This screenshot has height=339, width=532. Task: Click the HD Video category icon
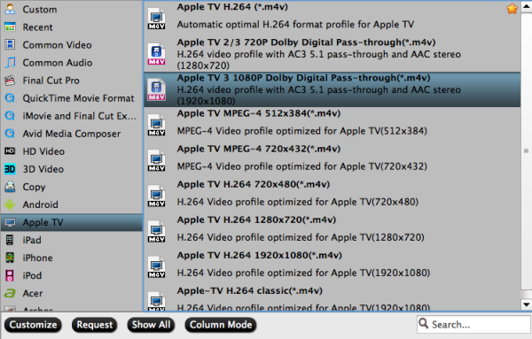[10, 151]
